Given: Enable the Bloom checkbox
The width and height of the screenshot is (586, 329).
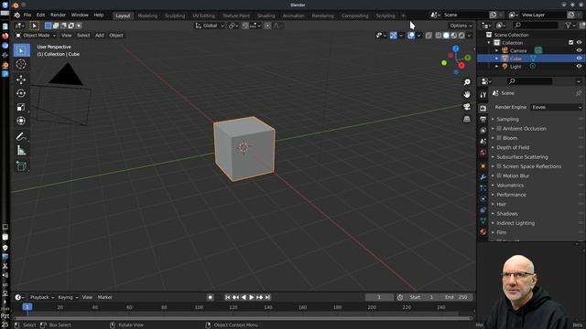Looking at the screenshot, I should click(499, 138).
